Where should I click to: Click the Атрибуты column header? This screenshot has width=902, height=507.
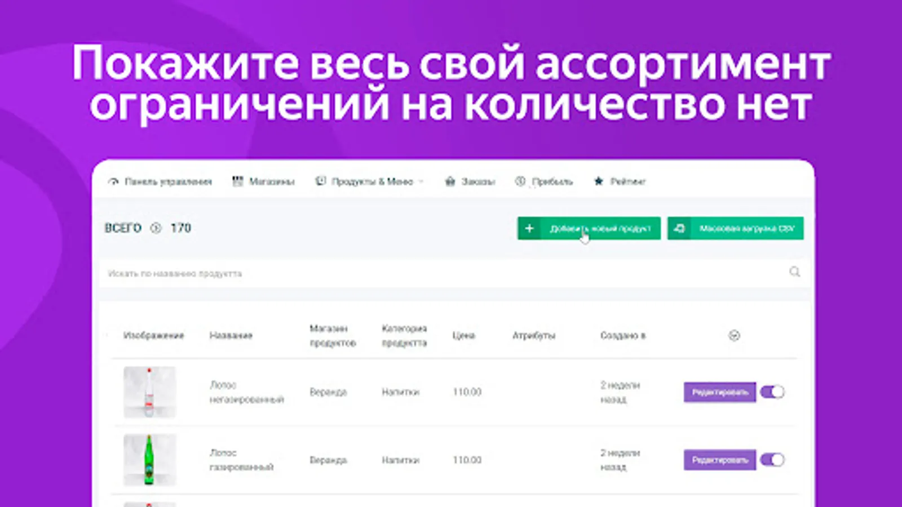pos(534,336)
